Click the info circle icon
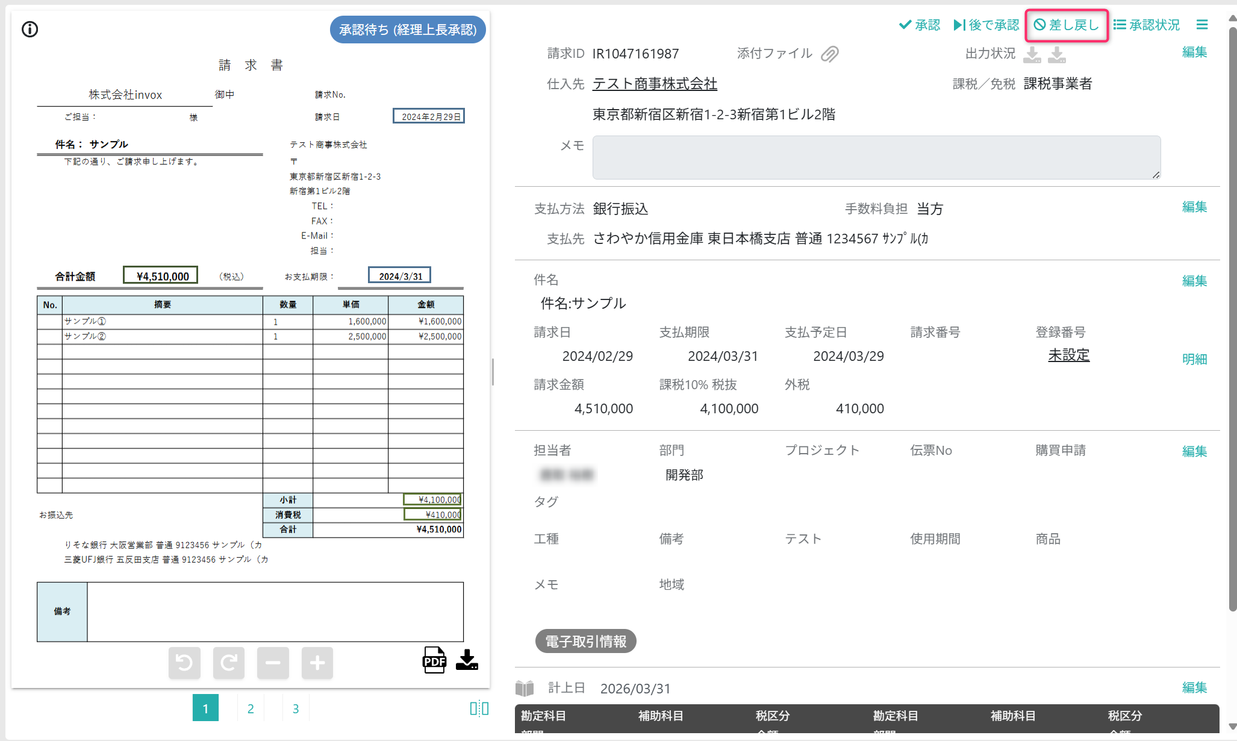 pyautogui.click(x=30, y=29)
